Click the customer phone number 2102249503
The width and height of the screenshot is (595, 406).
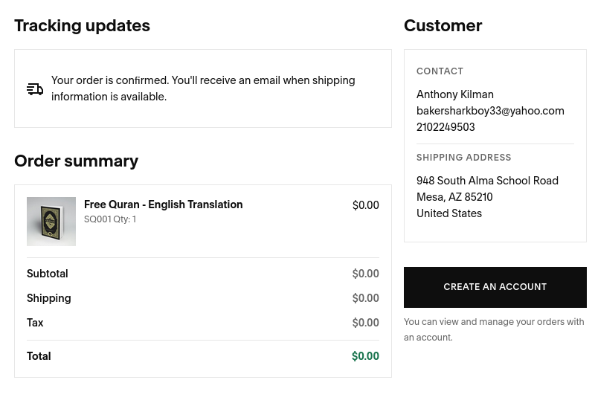pos(446,127)
